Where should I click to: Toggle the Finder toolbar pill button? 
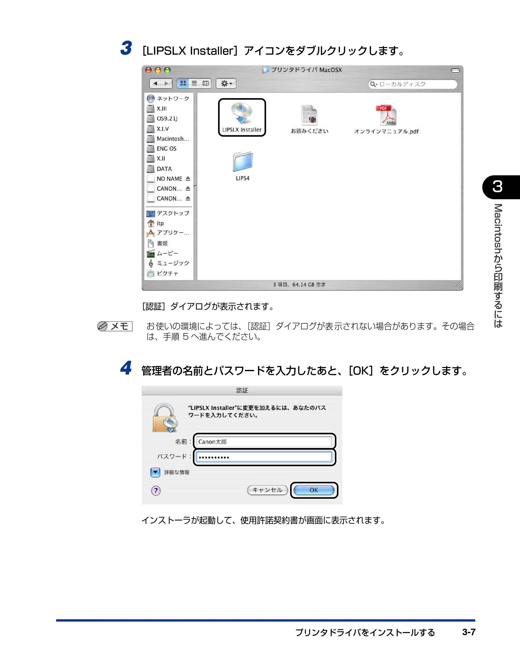coord(455,70)
